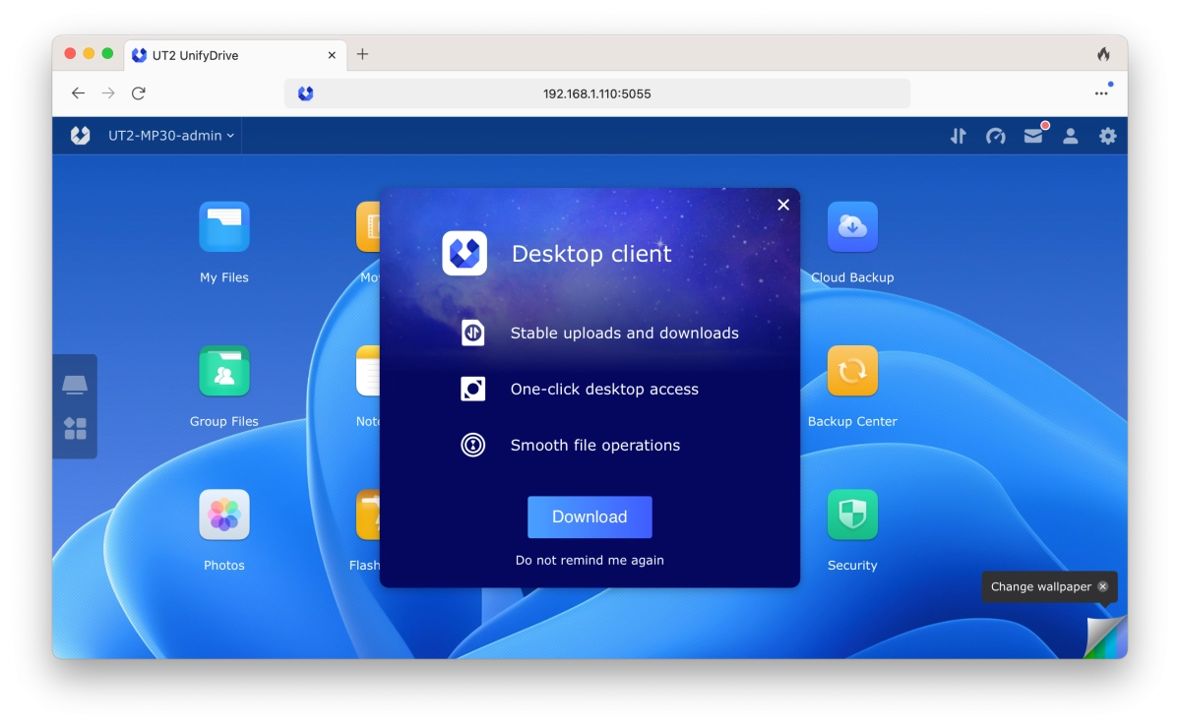Click the Backup Center label
The width and height of the screenshot is (1180, 728).
coord(852,422)
